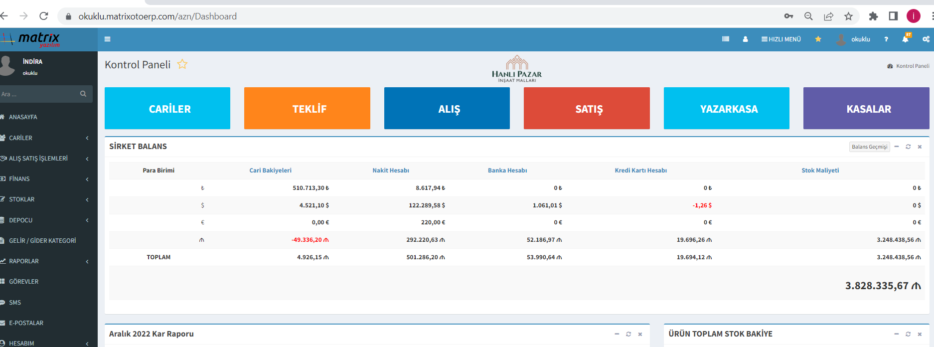This screenshot has height=347, width=934.
Task: Open the notifications bell icon
Action: pyautogui.click(x=905, y=39)
